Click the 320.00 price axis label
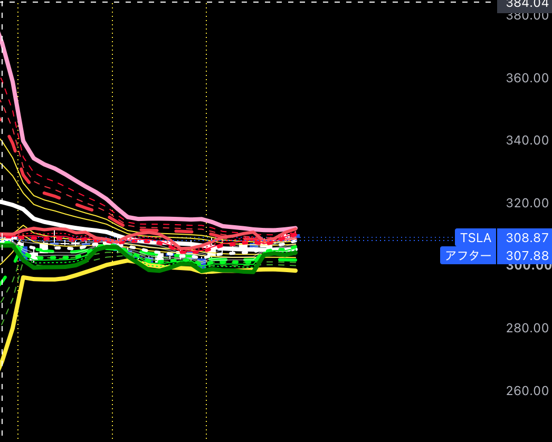This screenshot has height=442, width=552. [x=527, y=203]
